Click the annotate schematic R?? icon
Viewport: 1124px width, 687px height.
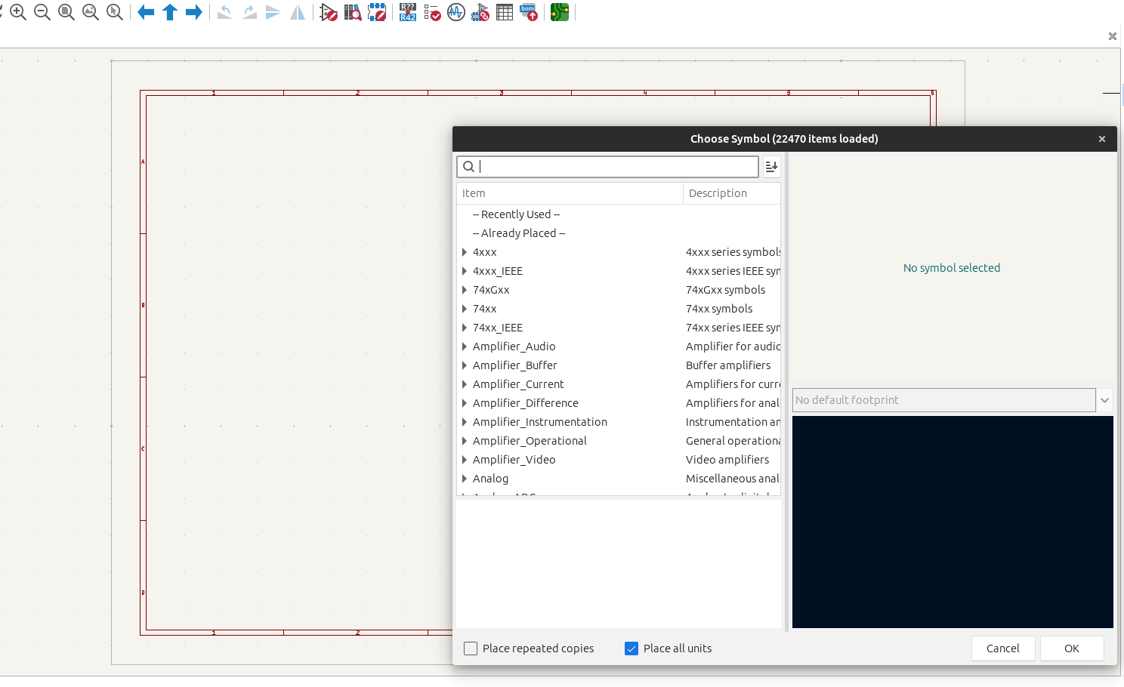click(408, 13)
